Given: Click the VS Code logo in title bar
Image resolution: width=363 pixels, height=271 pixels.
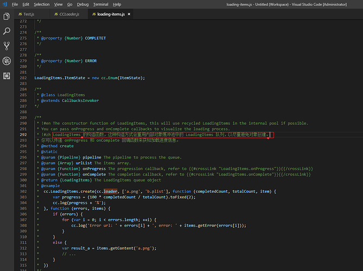Looking at the screenshot, I should (x=4, y=4).
